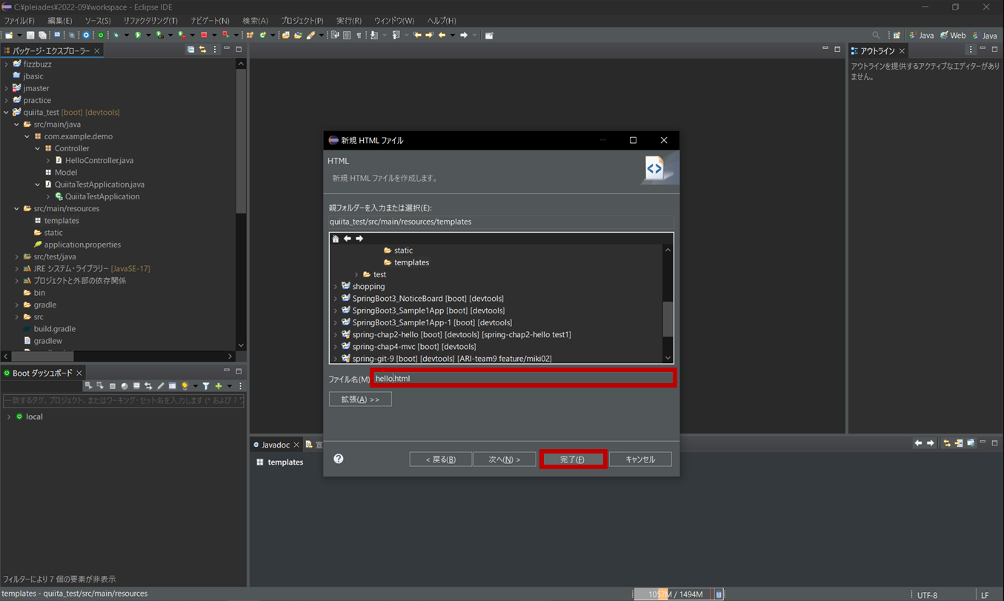Open dropdown arrow next to light bulb icon

click(196, 386)
